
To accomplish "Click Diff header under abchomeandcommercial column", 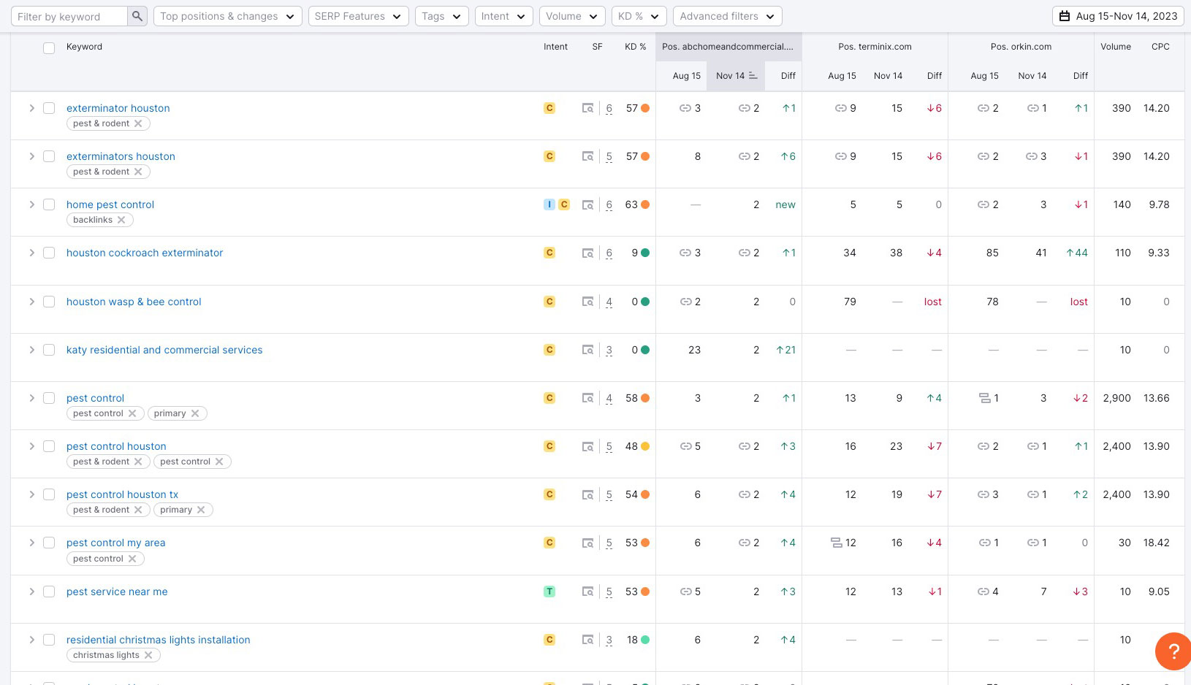I will tap(788, 76).
